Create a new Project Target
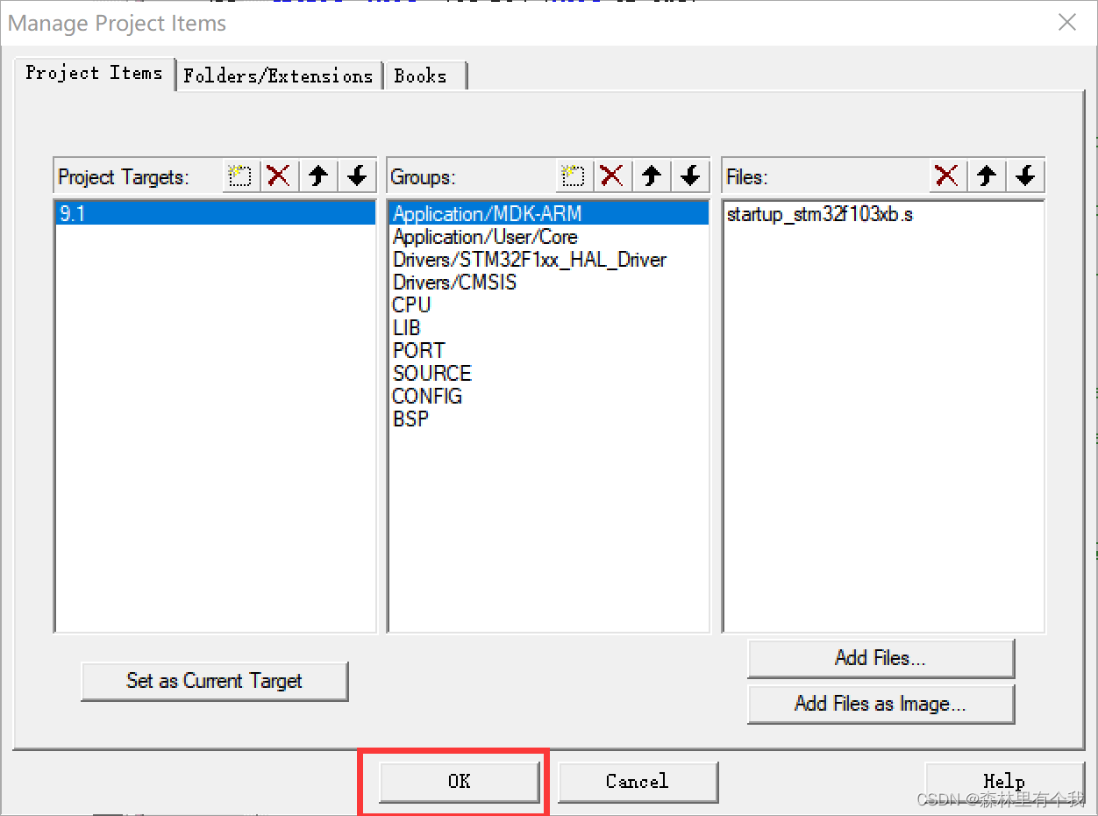 point(240,175)
